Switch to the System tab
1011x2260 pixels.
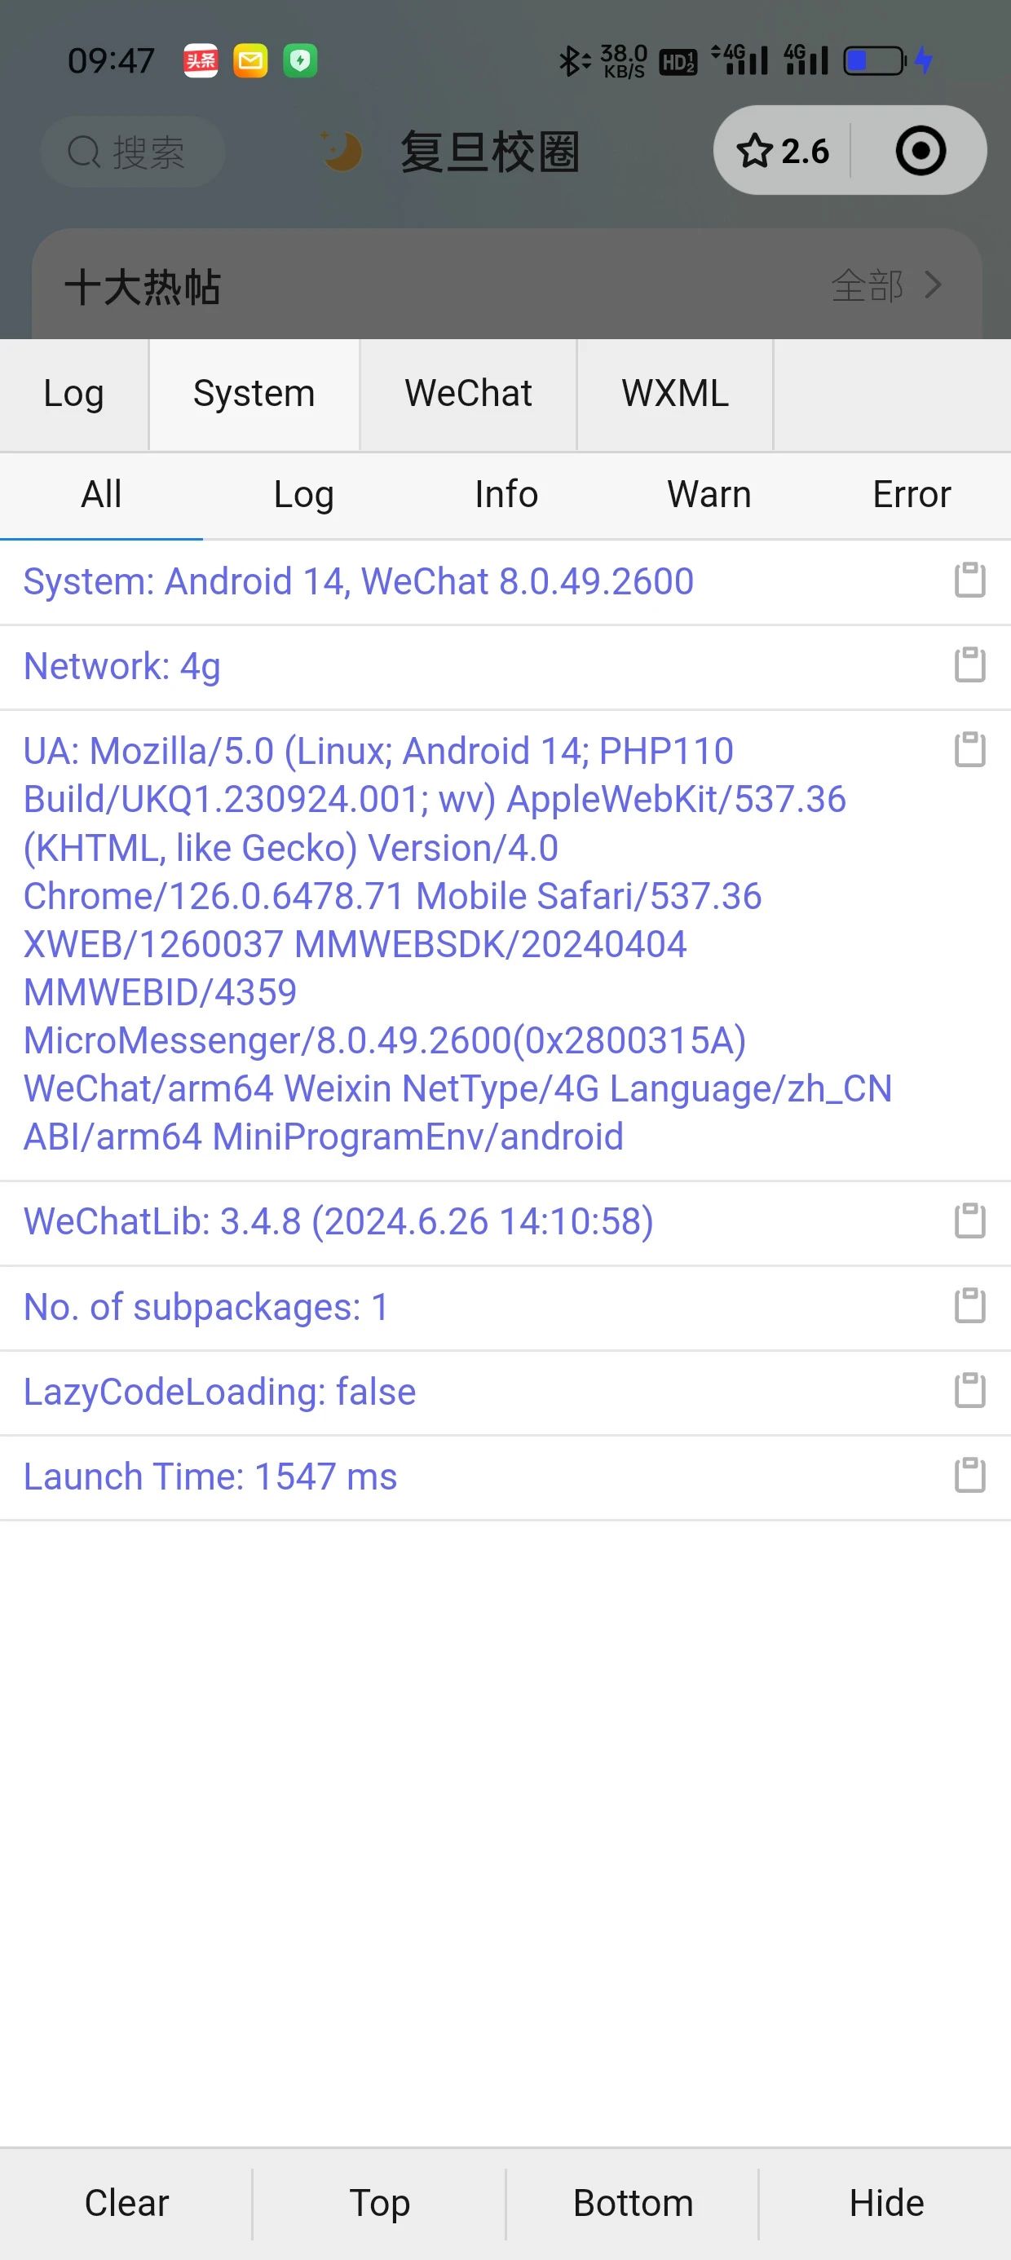click(x=254, y=394)
